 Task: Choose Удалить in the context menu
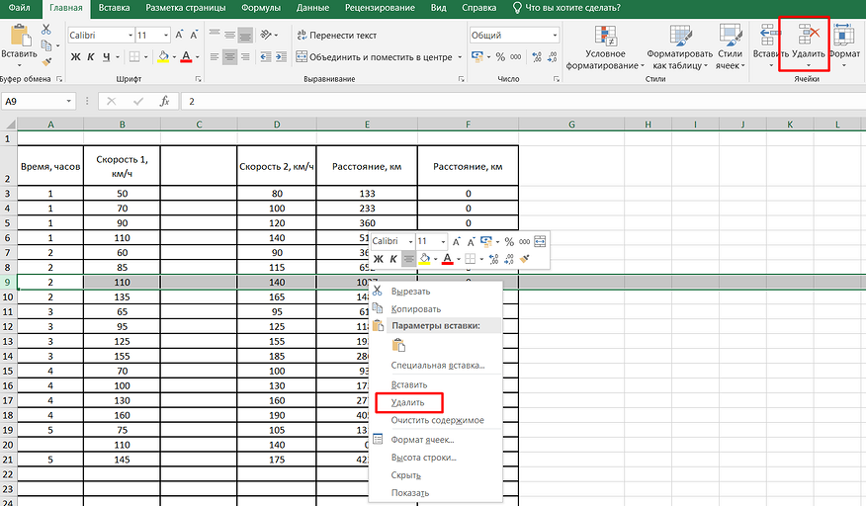coord(407,402)
